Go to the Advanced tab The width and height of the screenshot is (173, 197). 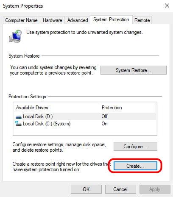click(78, 20)
